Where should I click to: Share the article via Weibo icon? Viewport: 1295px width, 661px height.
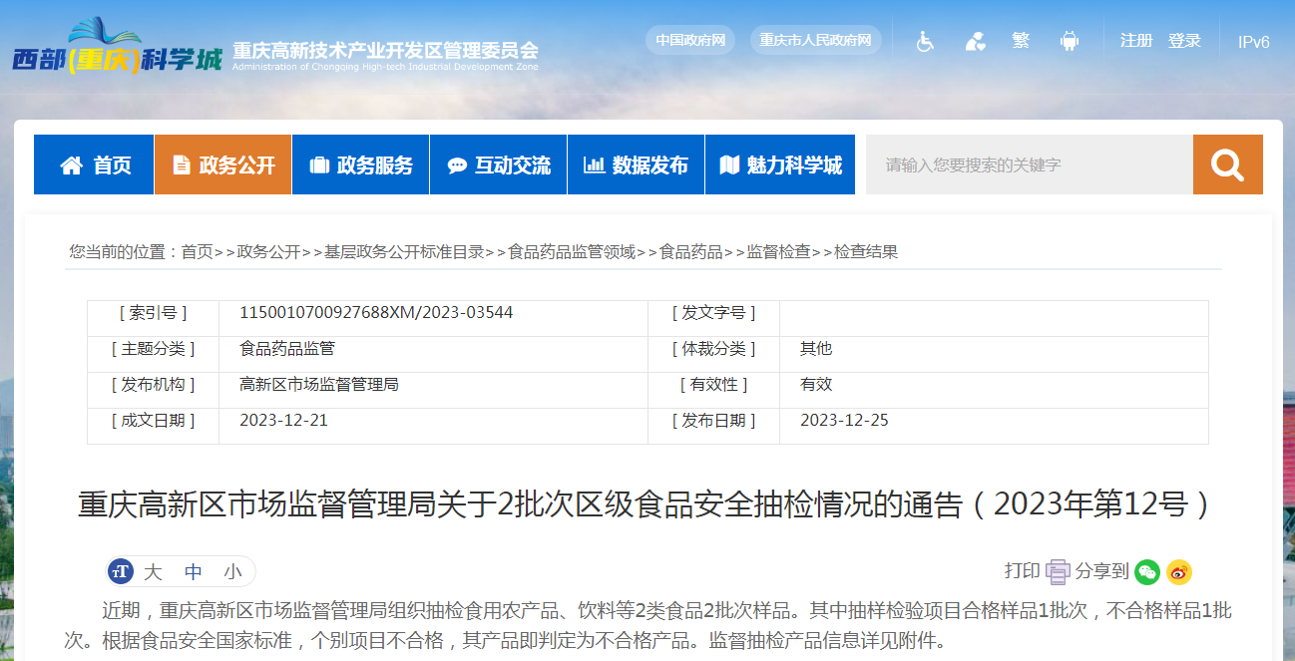[1179, 571]
